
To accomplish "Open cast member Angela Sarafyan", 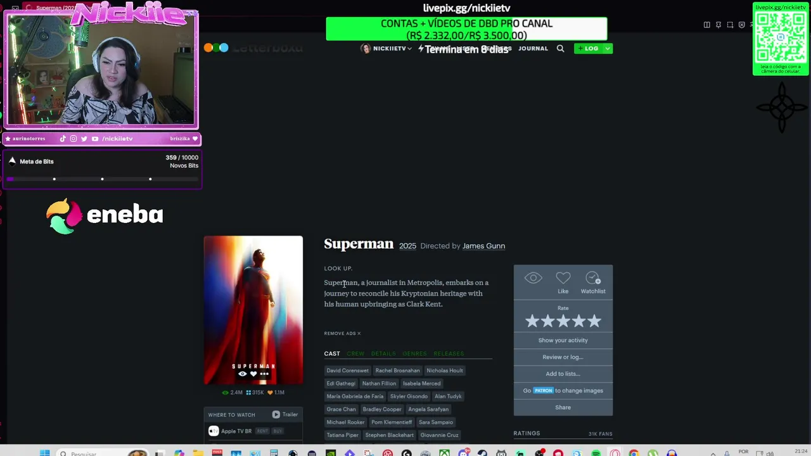I will [428, 409].
